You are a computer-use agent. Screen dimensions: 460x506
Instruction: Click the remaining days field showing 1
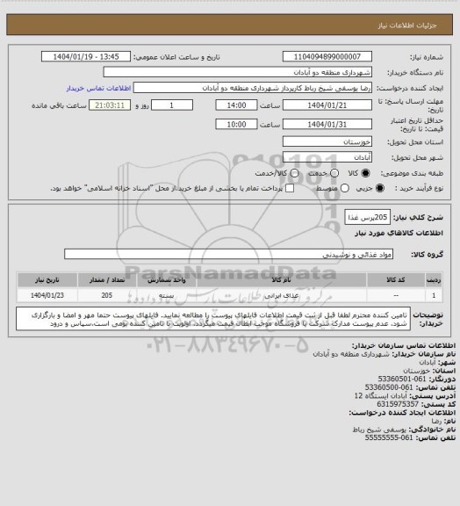pos(172,105)
